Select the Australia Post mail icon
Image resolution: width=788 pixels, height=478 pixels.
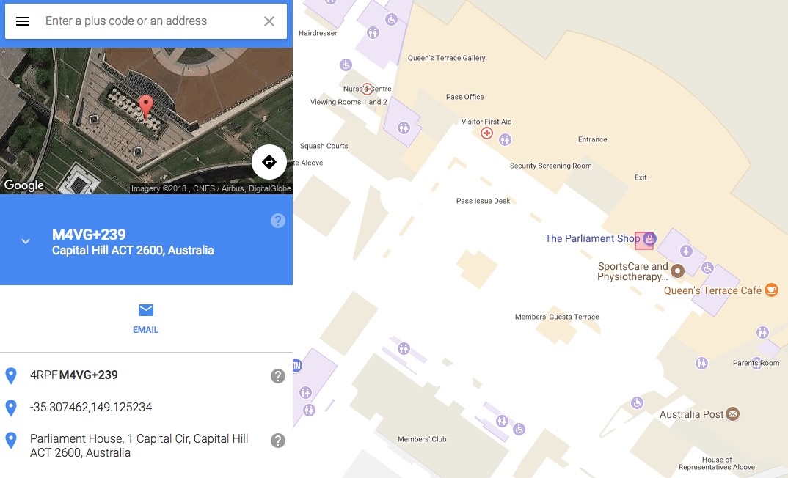click(733, 413)
